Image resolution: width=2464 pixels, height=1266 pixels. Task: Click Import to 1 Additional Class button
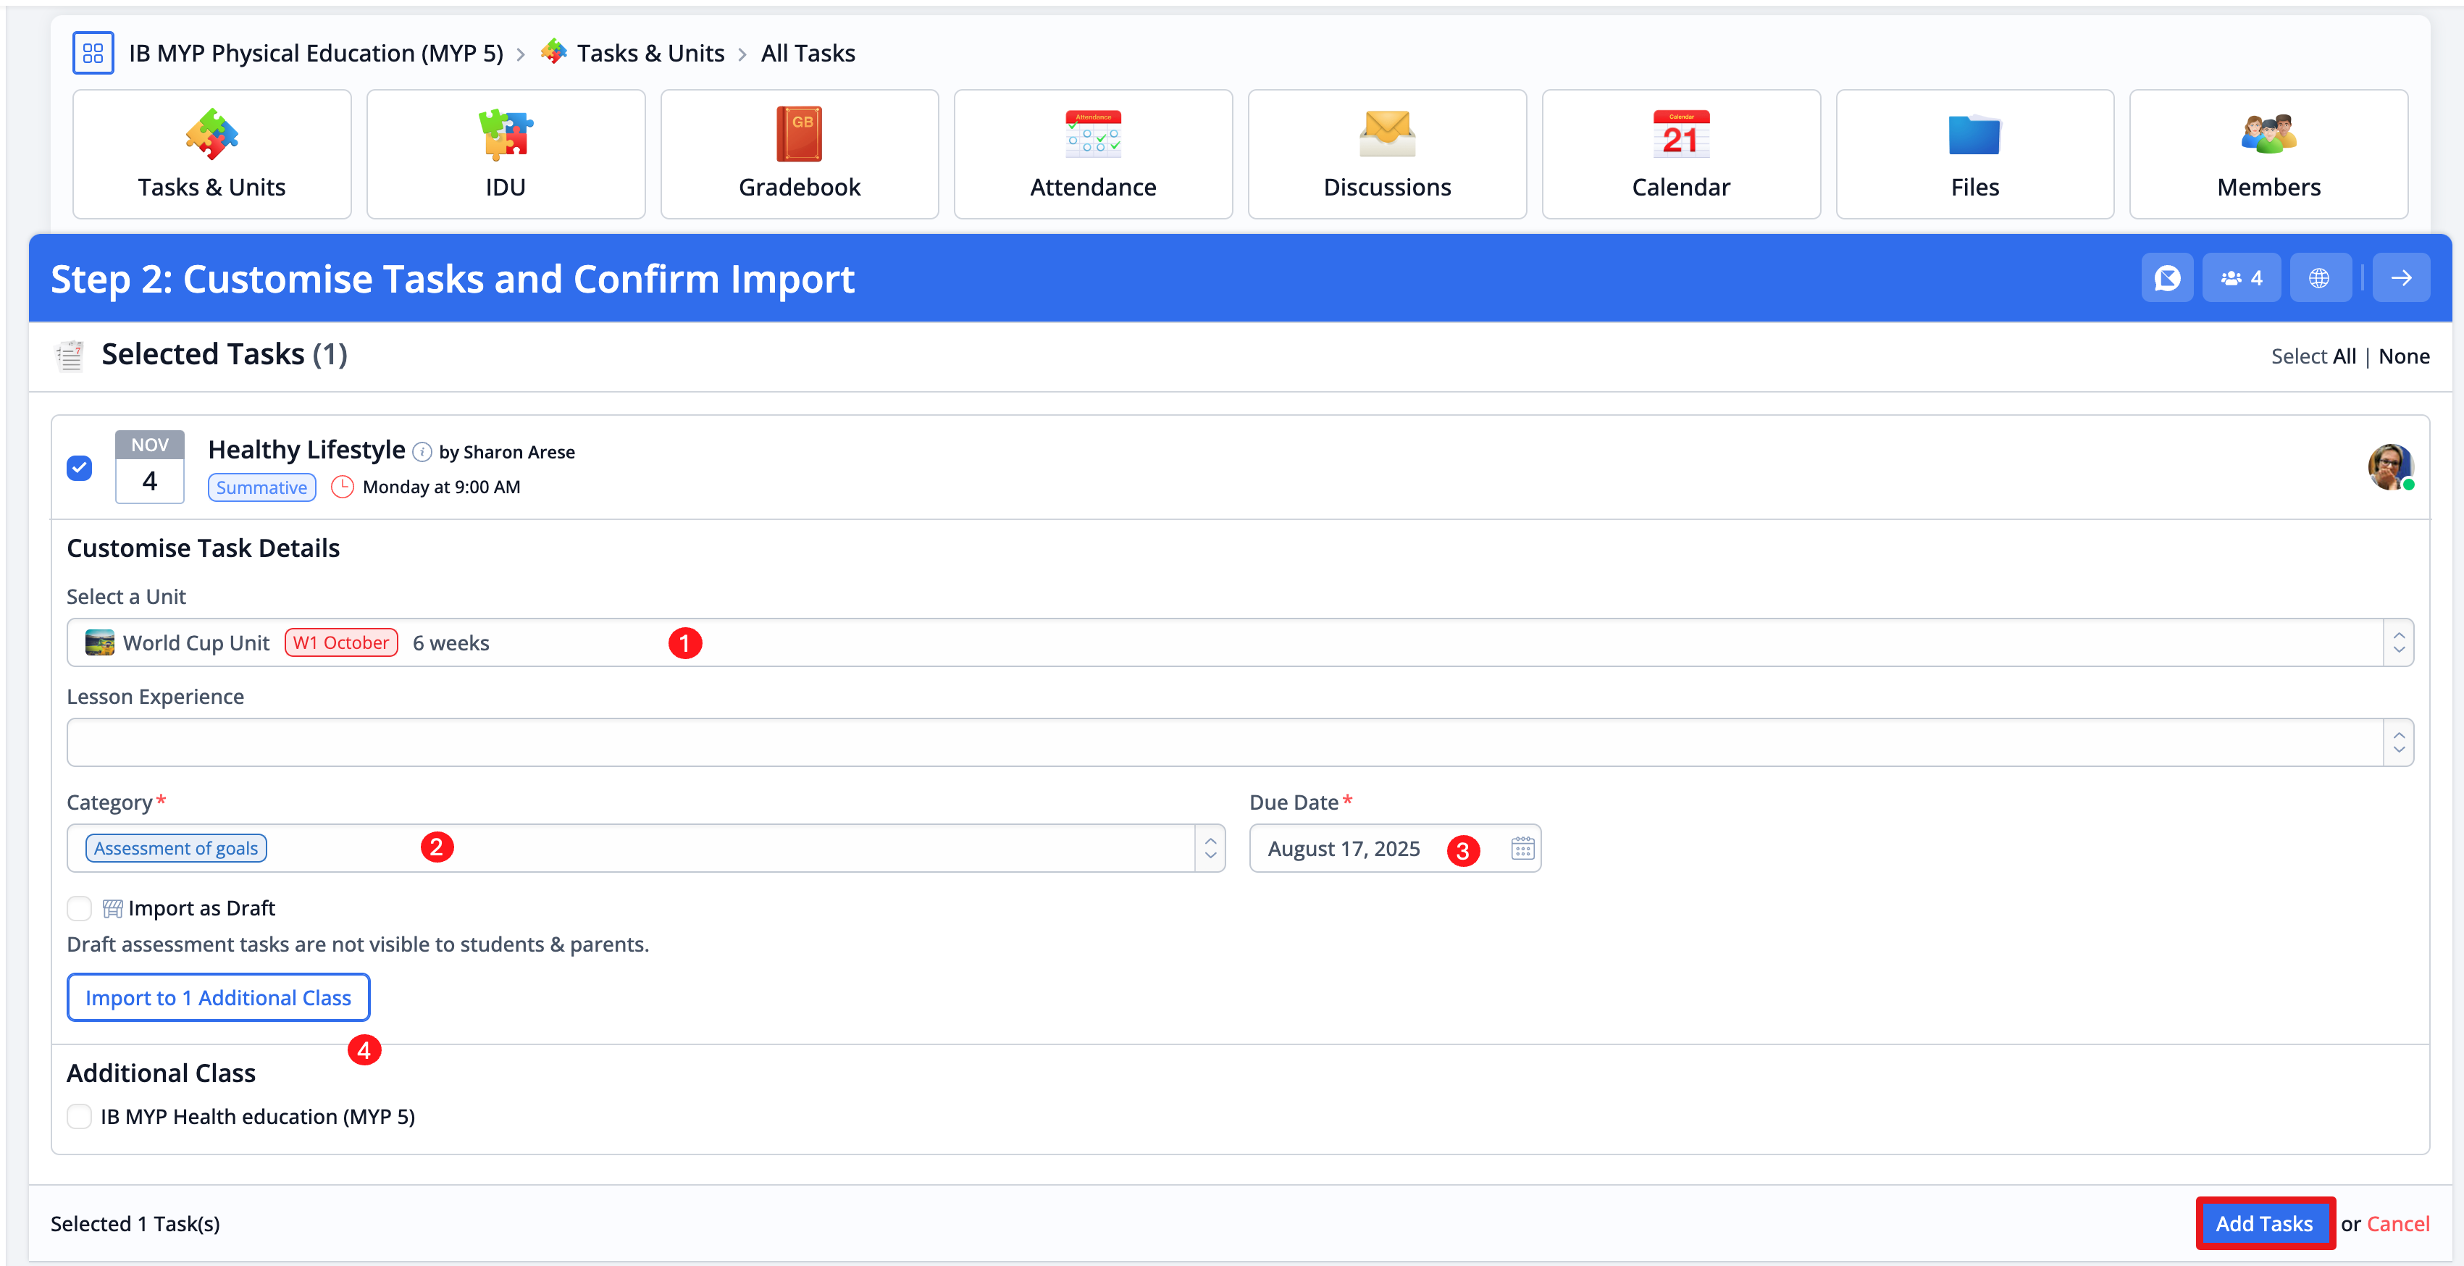(218, 997)
